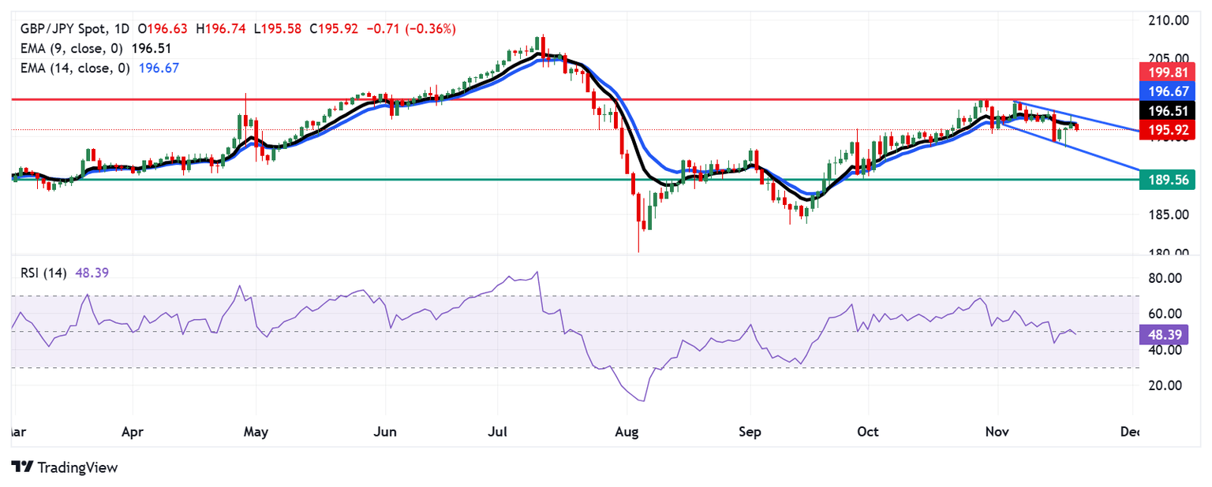Screen dimensions: 1212x487
Task: Select the EMA (14, close, 0) legend
Action: pyautogui.click(x=73, y=68)
